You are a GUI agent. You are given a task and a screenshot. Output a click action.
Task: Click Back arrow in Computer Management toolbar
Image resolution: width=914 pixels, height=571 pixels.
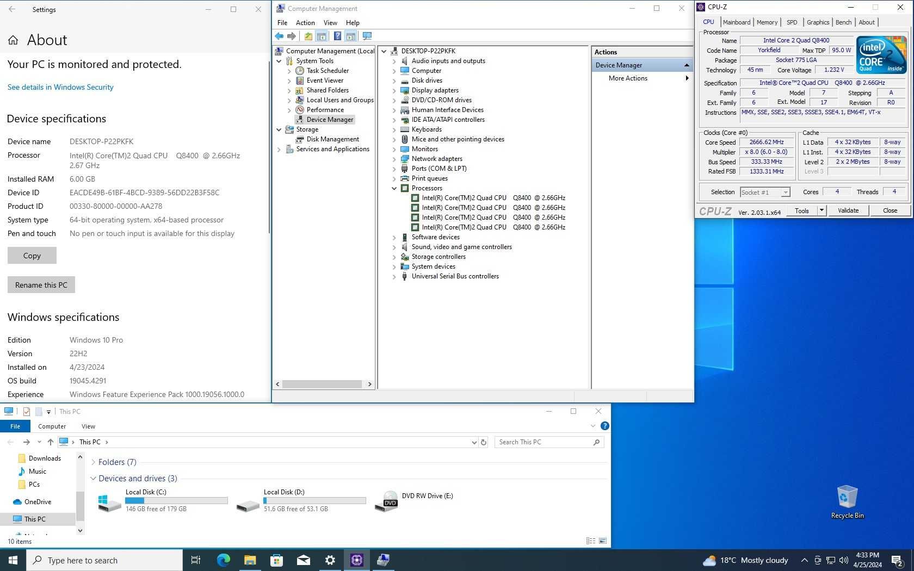pyautogui.click(x=279, y=36)
